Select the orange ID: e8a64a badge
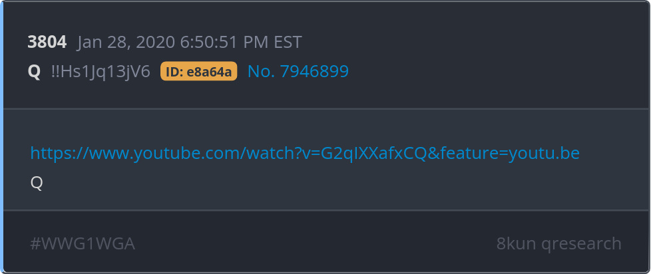Screen dimensions: 651x274 tap(199, 71)
